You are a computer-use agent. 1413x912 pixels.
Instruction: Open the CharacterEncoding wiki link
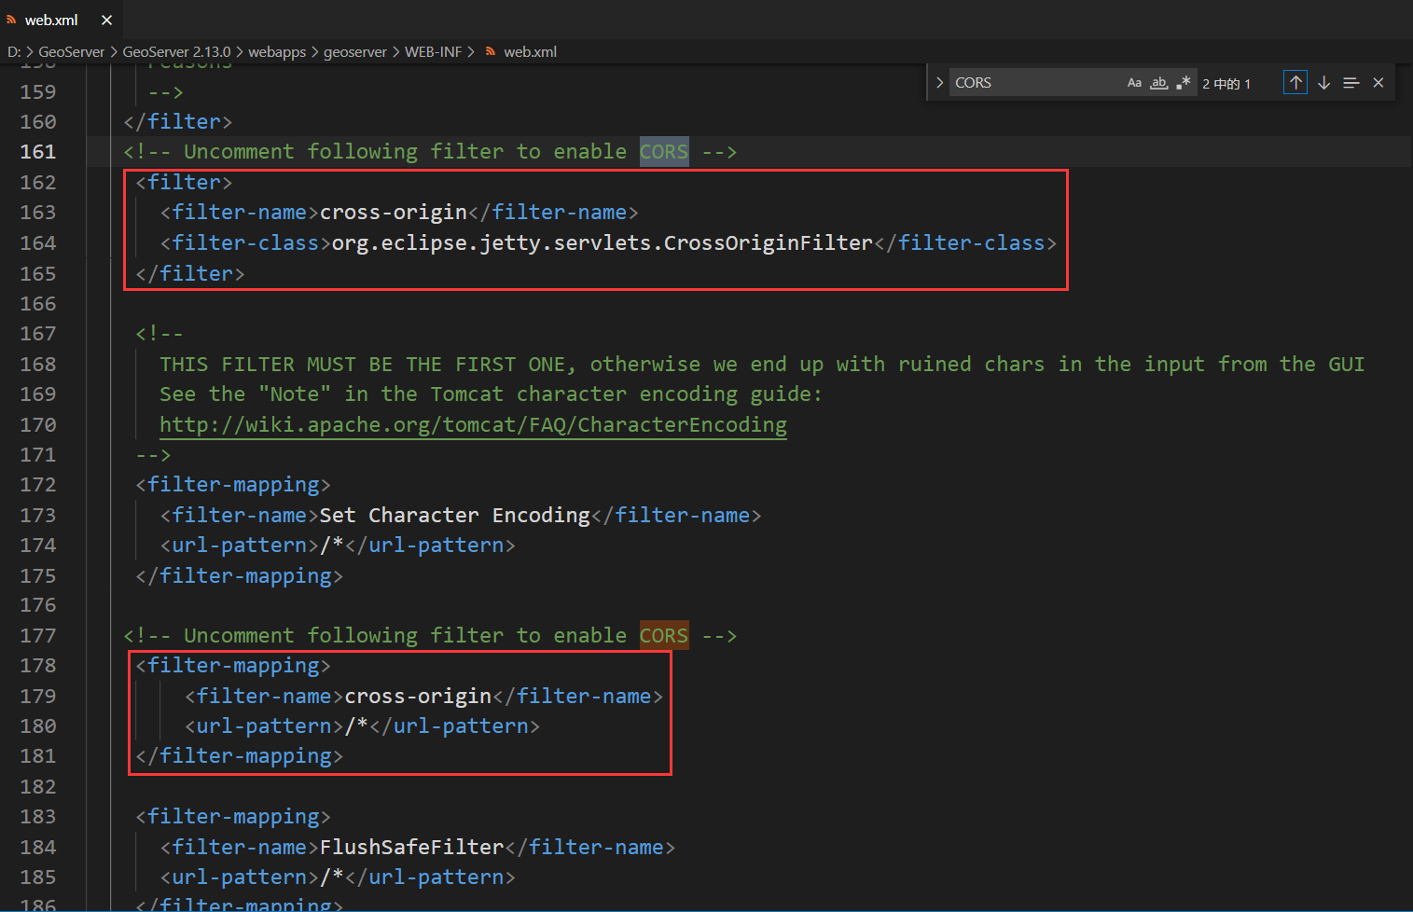[x=473, y=424]
